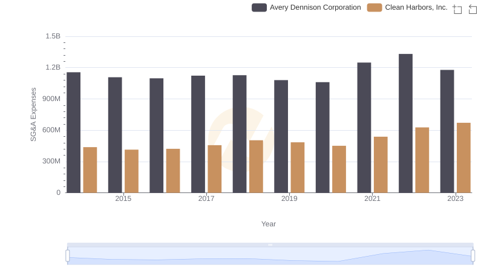
Task: Toggle Avery Dennison Corporation legend series
Action: click(306, 7)
